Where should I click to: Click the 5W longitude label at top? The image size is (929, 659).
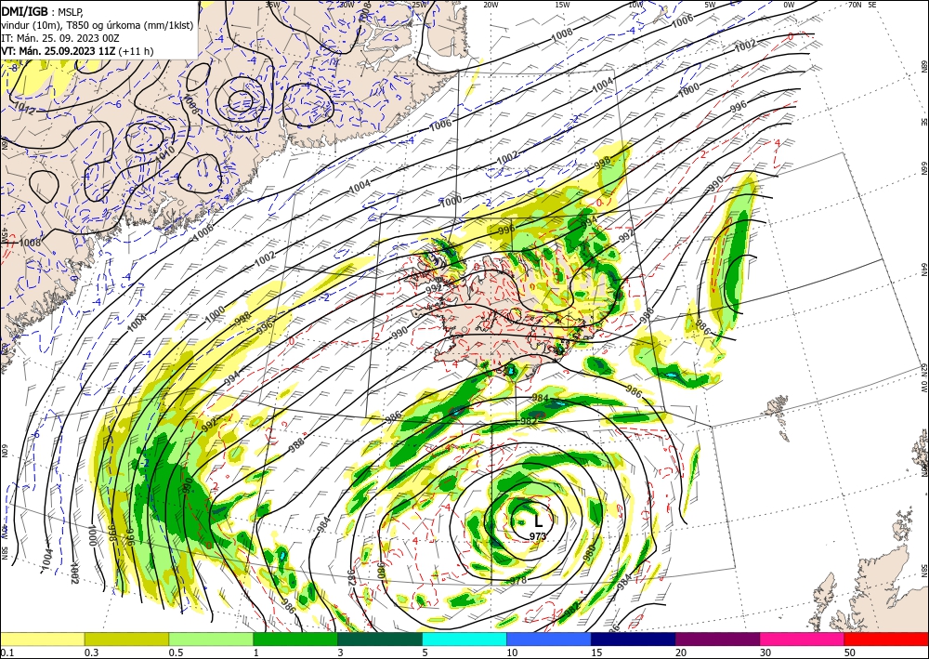point(711,5)
